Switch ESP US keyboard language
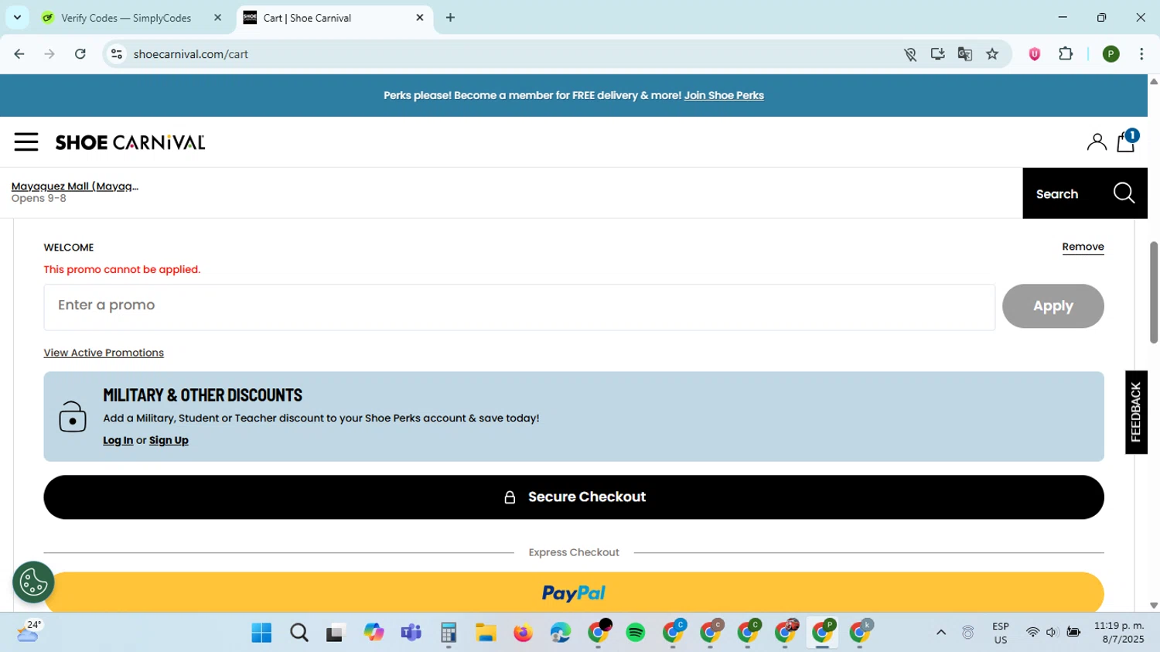This screenshot has width=1160, height=652. point(1001,633)
